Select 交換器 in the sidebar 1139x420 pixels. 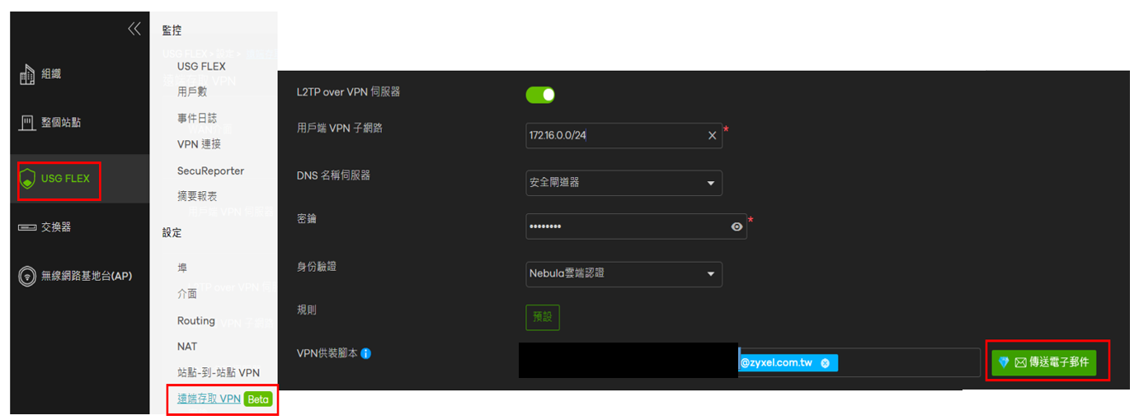[x=56, y=227]
